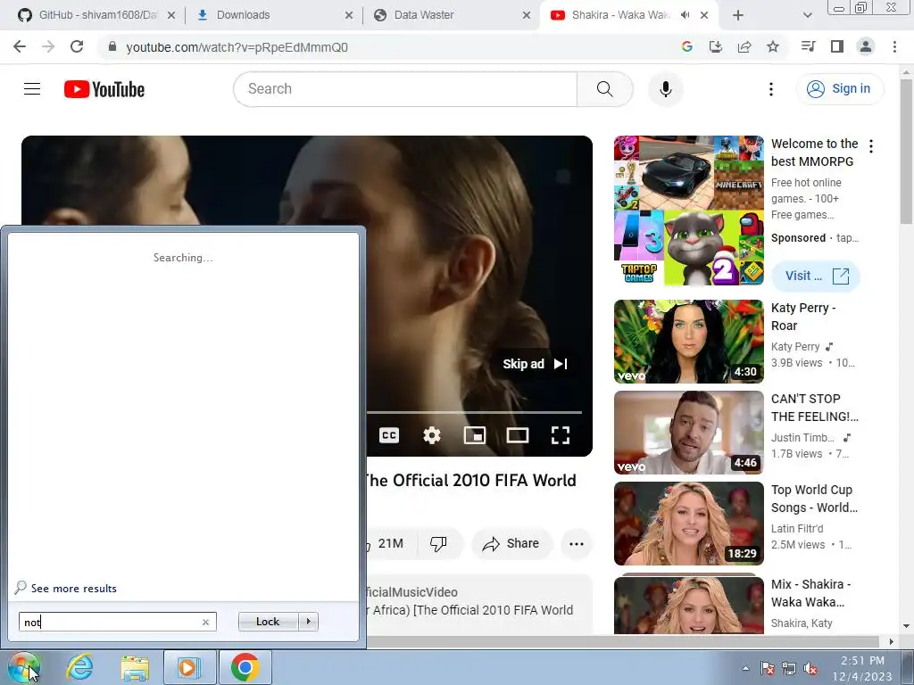Click Lock in Start menu

[268, 622]
